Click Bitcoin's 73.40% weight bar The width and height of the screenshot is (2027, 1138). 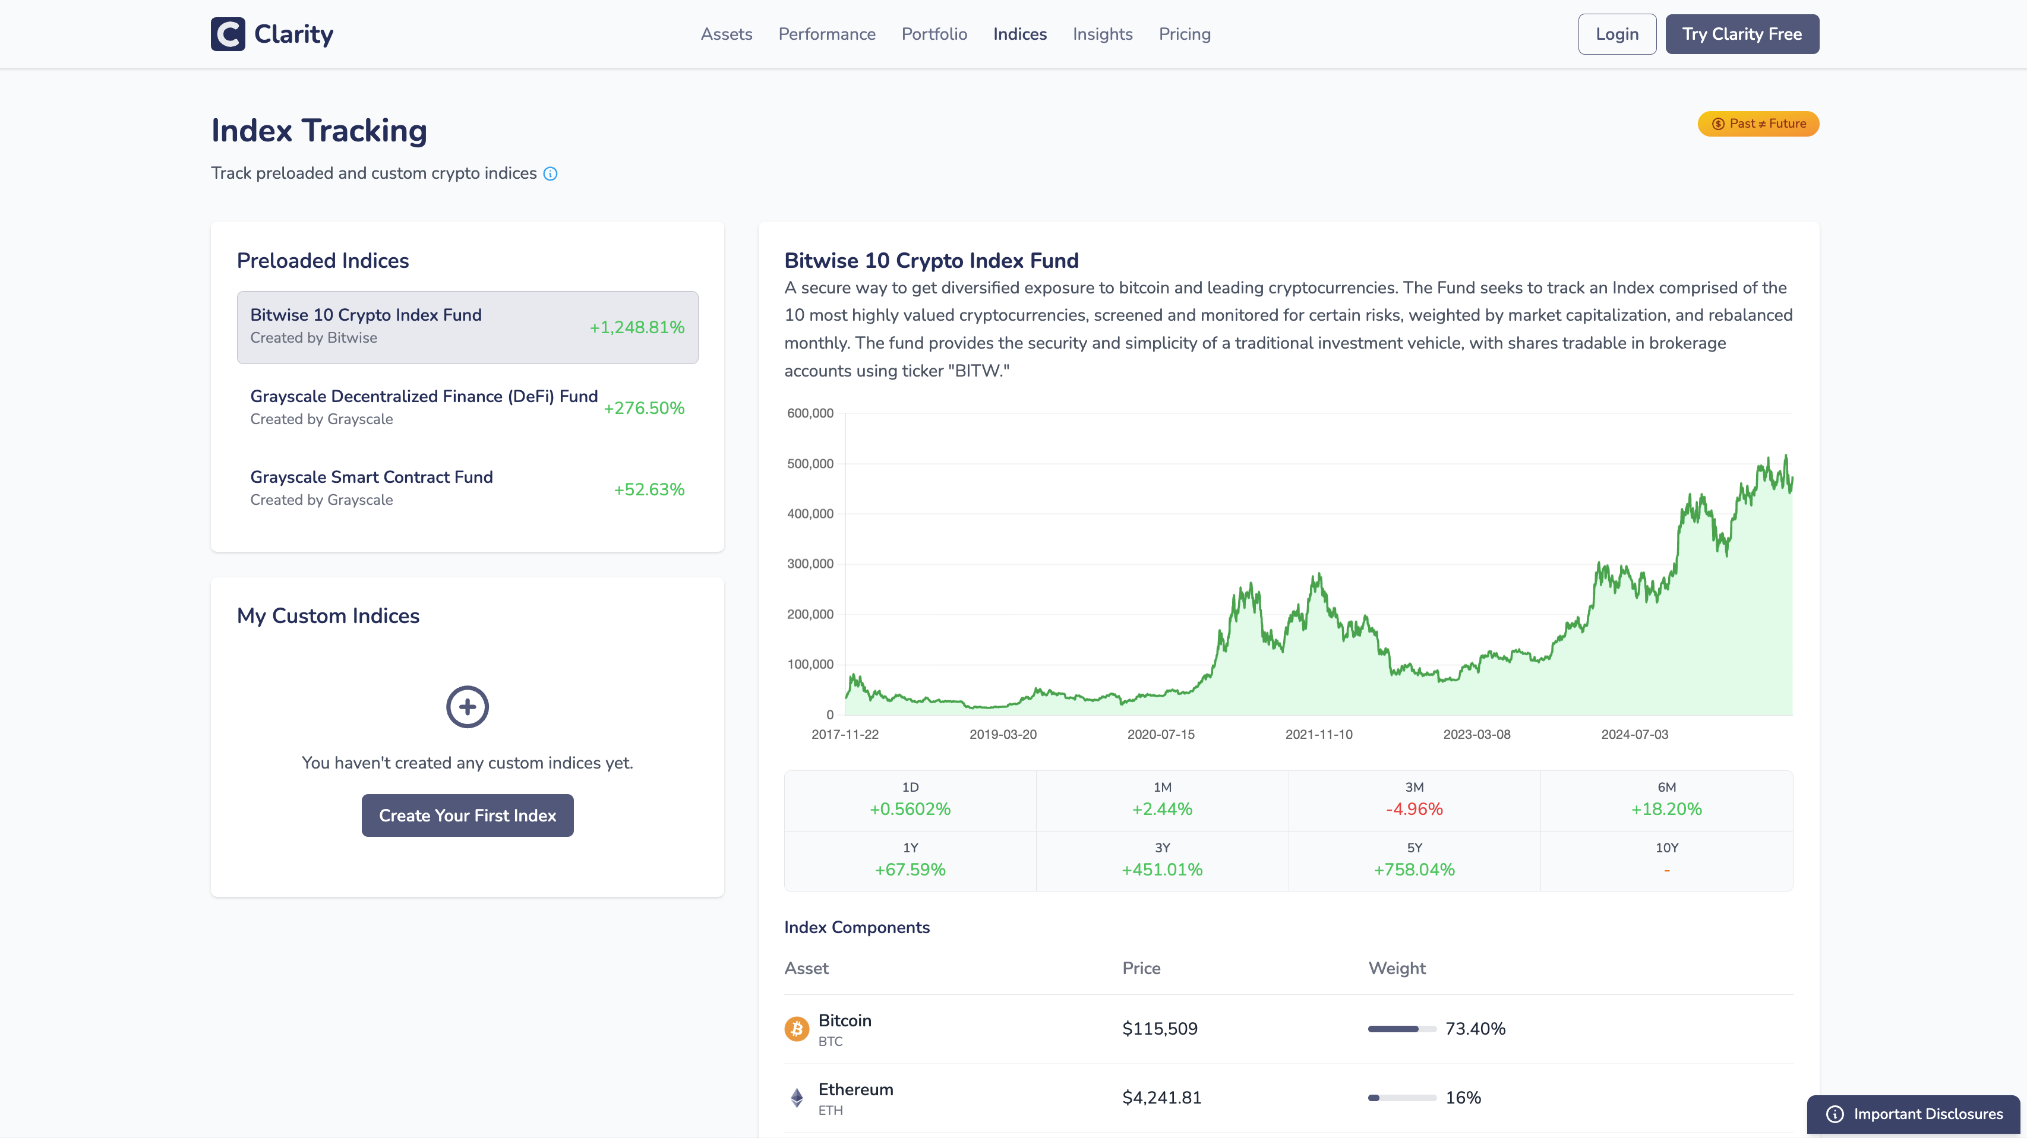[1401, 1028]
